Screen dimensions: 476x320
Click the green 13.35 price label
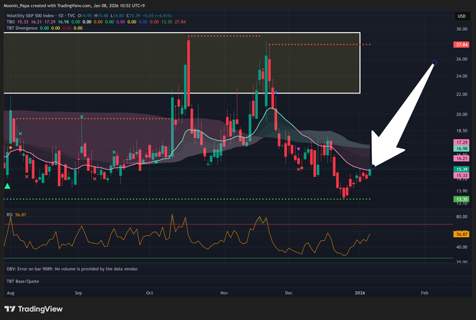click(x=461, y=199)
